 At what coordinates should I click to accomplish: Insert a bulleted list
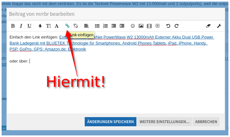point(97,26)
